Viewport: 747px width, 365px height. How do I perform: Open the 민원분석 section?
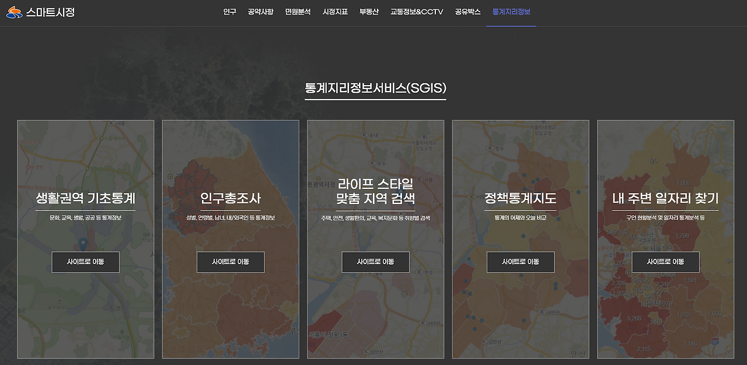(299, 11)
